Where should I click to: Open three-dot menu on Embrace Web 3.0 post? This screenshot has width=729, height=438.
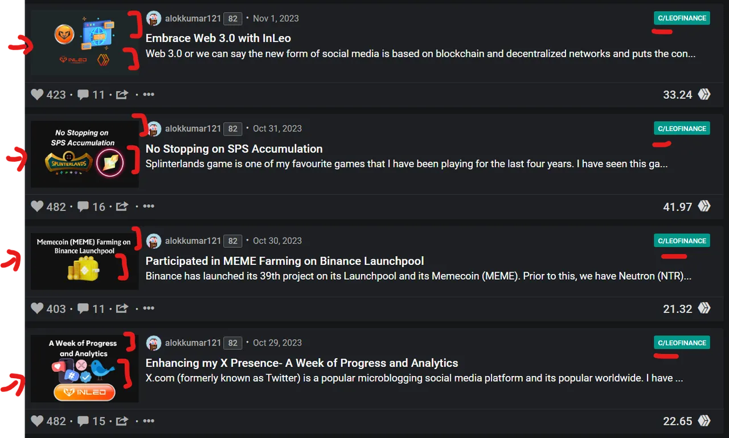[149, 94]
